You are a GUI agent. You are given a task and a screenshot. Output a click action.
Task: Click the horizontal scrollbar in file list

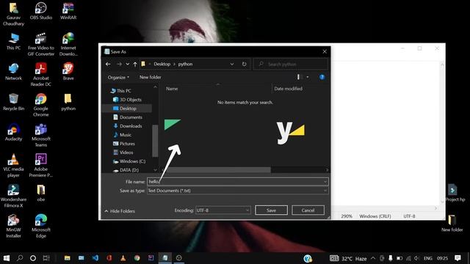click(217, 169)
